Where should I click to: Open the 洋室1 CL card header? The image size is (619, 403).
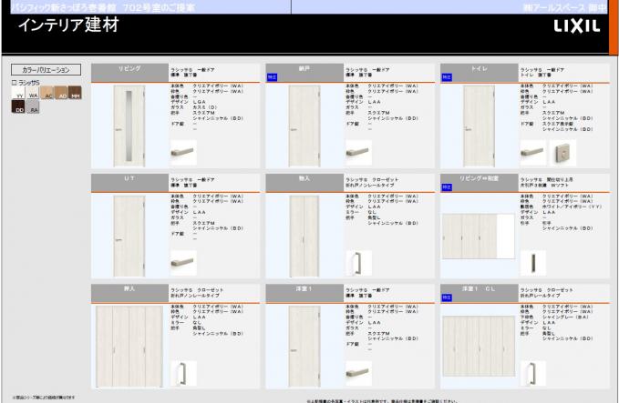479,293
